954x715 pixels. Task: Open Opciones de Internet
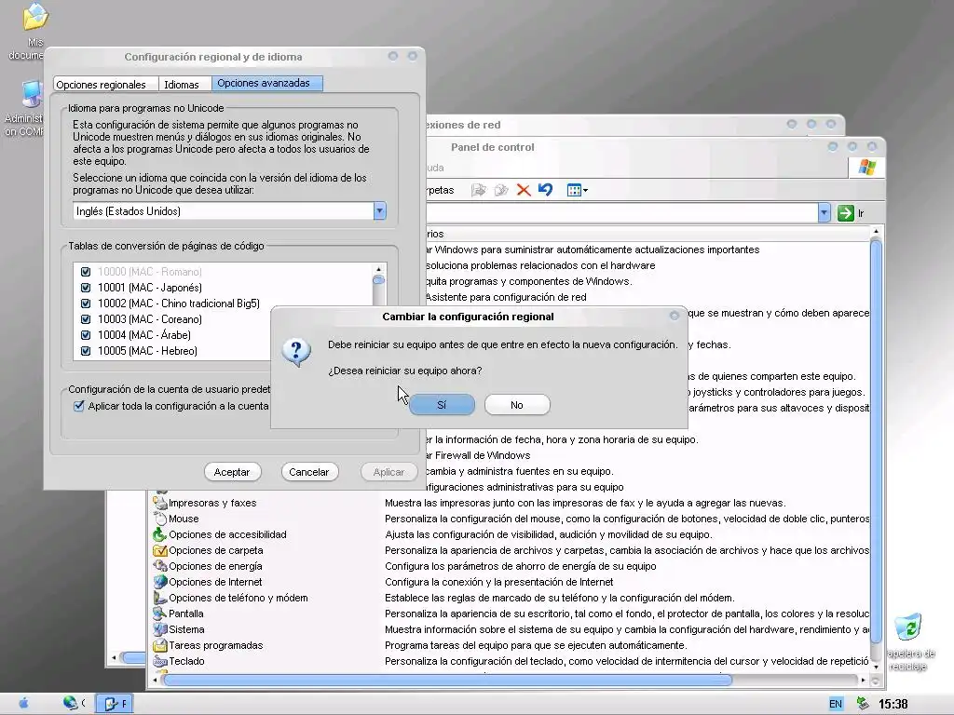point(208,582)
